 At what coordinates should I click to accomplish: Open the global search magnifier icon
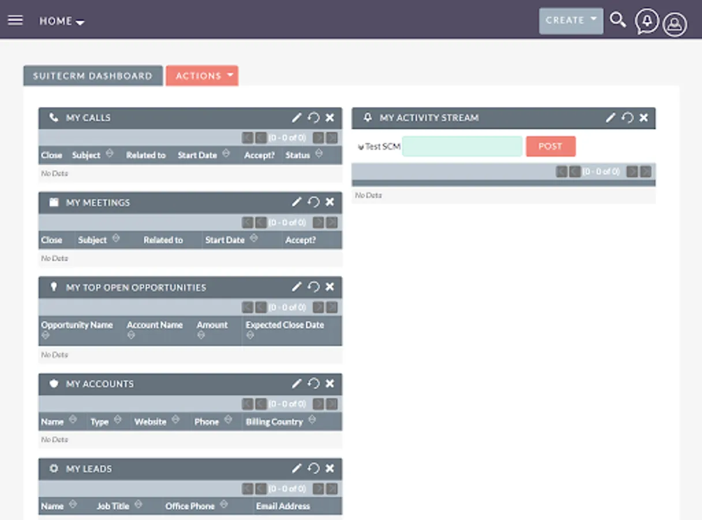coord(618,20)
